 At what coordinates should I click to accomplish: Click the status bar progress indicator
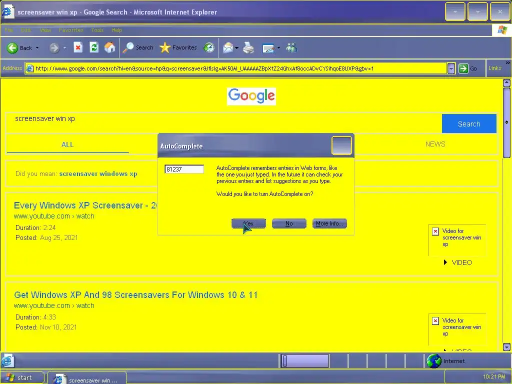click(x=305, y=361)
